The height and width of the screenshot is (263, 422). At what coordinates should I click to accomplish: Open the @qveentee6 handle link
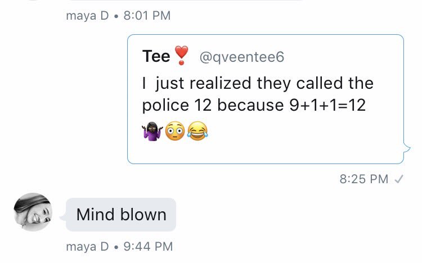[x=242, y=57]
